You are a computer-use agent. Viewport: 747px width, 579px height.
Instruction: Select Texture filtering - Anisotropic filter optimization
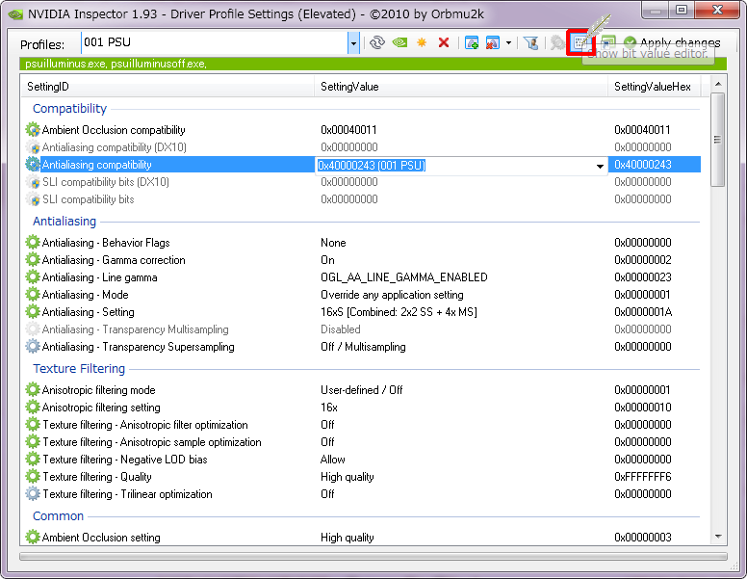click(145, 425)
